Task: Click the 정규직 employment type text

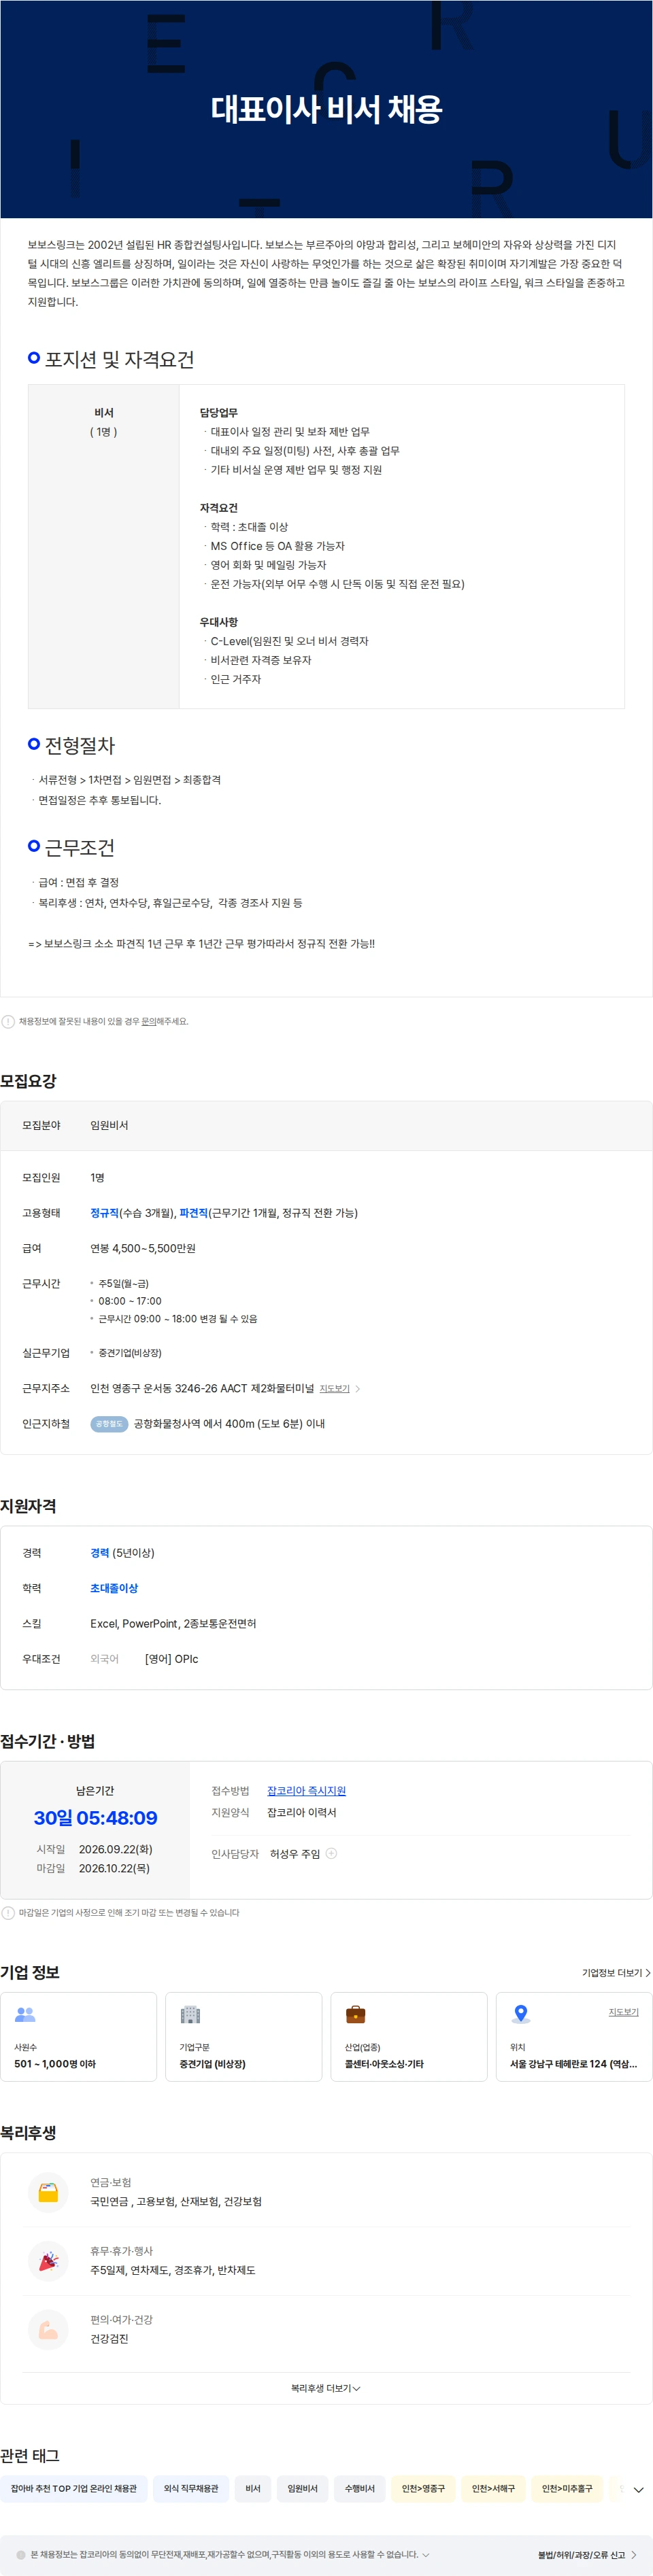Action: tap(105, 1212)
